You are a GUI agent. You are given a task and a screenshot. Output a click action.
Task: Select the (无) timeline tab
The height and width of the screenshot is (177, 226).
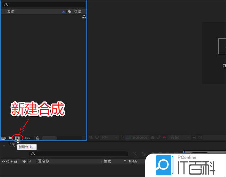coord(13,145)
